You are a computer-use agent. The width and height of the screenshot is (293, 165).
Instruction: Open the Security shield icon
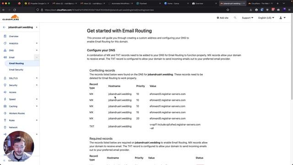(x=5, y=85)
